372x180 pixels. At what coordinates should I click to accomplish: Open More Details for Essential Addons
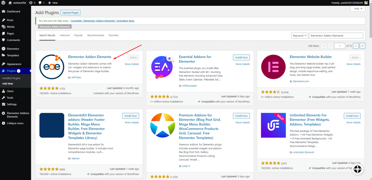pyautogui.click(x=243, y=64)
